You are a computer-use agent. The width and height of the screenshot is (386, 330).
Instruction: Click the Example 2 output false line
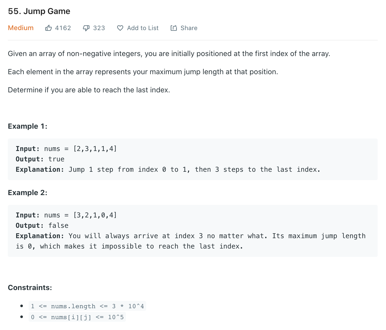(42, 225)
